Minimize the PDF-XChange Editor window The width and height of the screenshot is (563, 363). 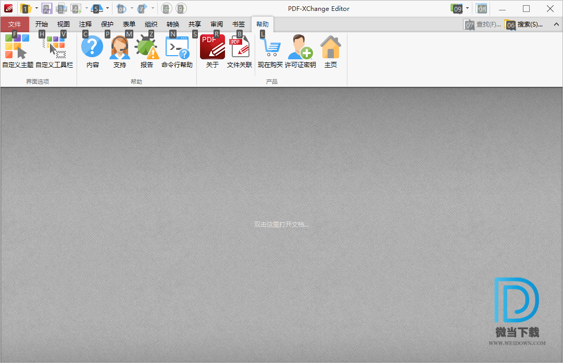tap(502, 9)
